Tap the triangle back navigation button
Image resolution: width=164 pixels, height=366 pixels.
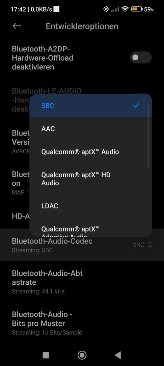(118, 355)
